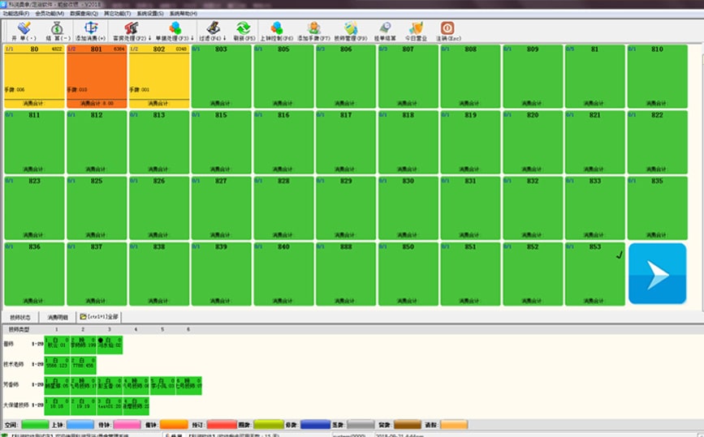Expand the 过滤 (F4) dropdown arrow
This screenshot has height=437, width=704.
click(224, 39)
